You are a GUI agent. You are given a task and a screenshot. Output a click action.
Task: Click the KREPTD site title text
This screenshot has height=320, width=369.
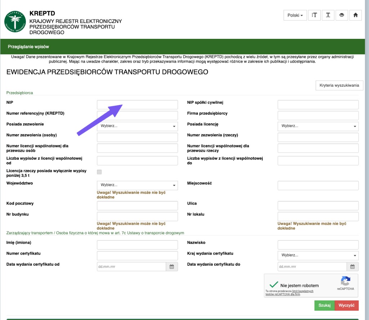pos(42,13)
